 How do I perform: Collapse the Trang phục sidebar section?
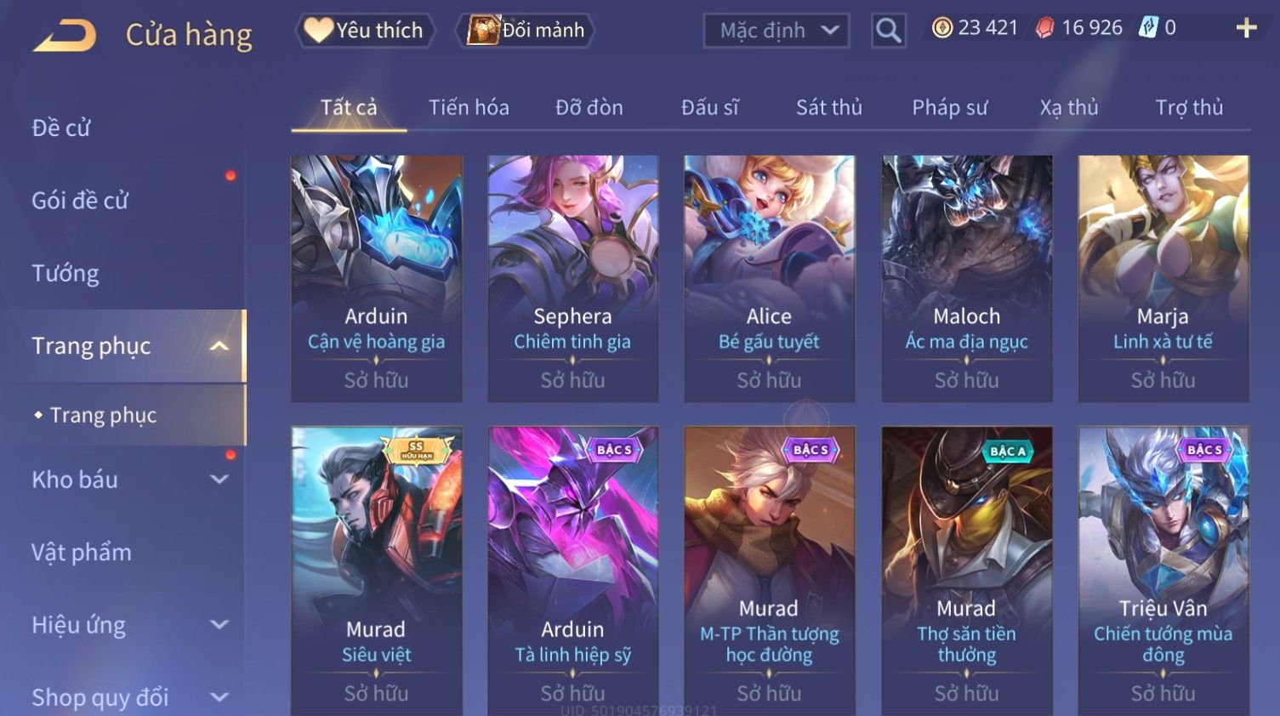pyautogui.click(x=219, y=346)
